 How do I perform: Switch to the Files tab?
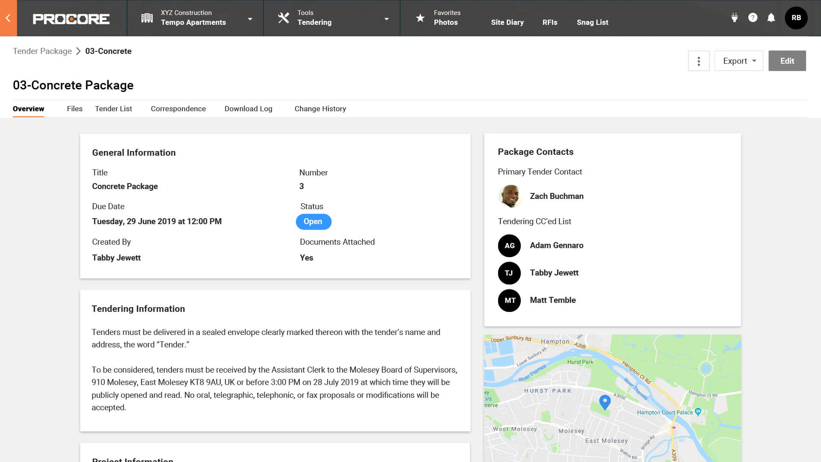[74, 109]
